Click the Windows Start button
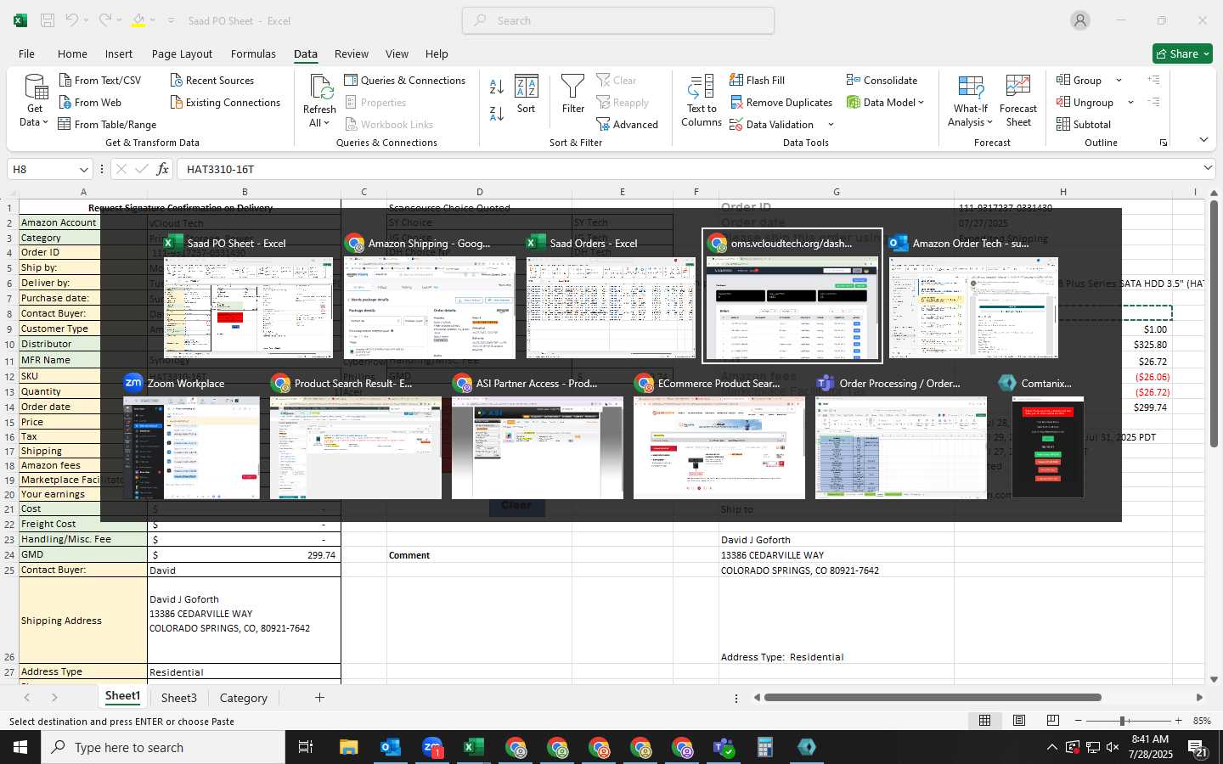The height and width of the screenshot is (764, 1223). 20,747
